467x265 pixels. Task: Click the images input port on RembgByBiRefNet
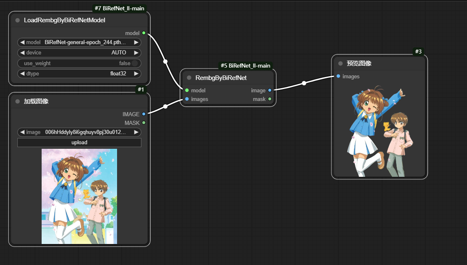[187, 99]
